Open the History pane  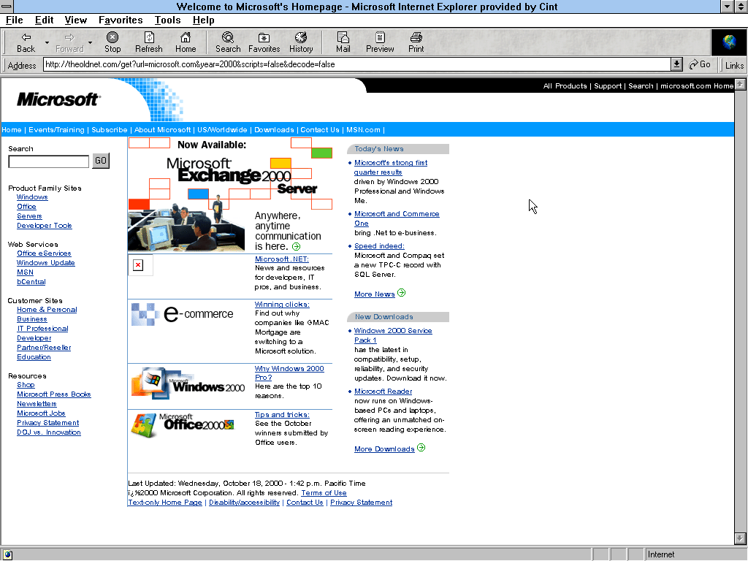(301, 42)
